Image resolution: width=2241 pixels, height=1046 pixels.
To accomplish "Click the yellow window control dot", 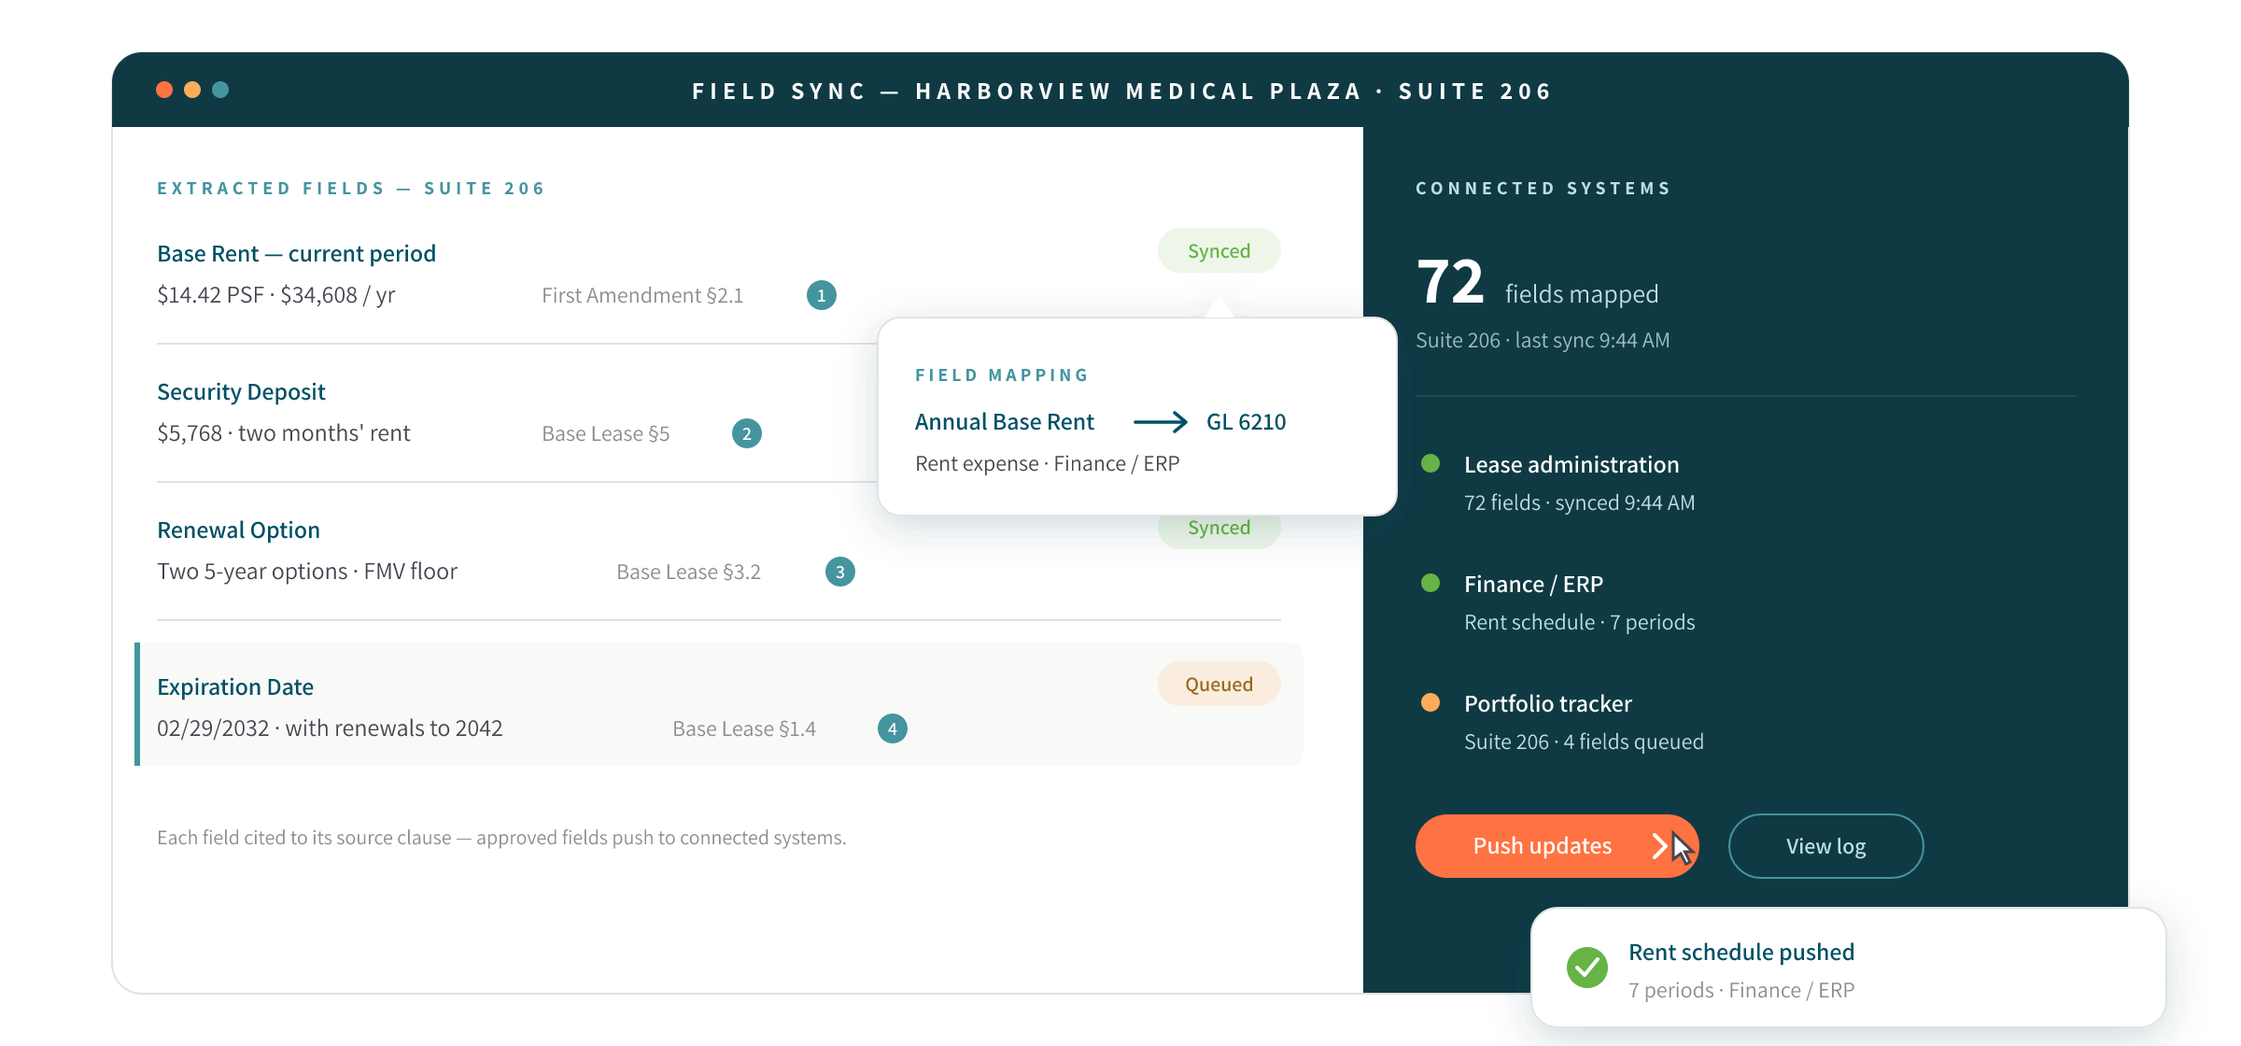I will point(192,90).
